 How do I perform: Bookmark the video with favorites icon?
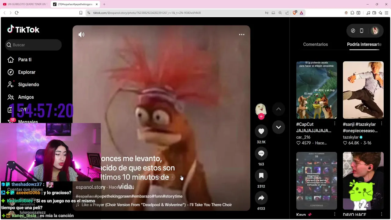(x=261, y=175)
